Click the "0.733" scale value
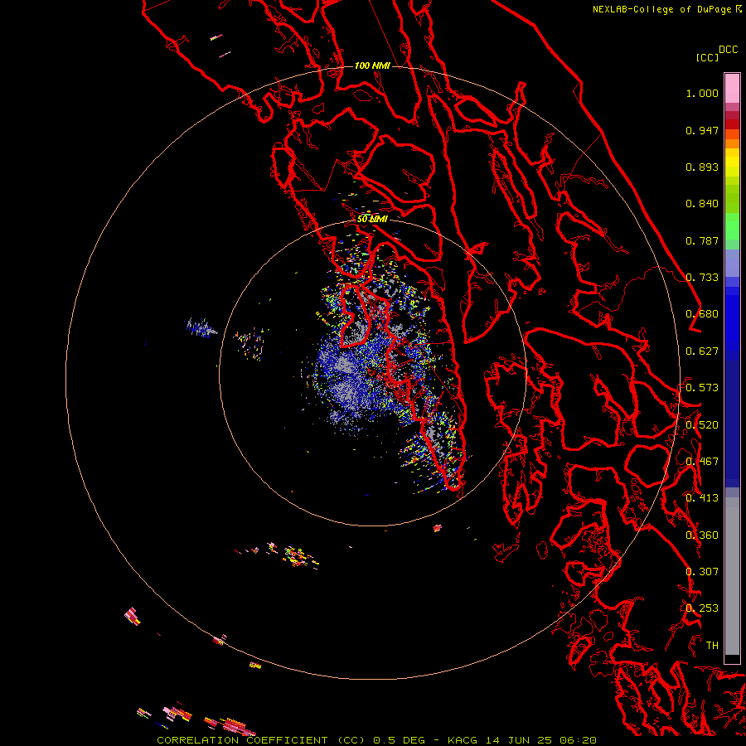 (702, 278)
